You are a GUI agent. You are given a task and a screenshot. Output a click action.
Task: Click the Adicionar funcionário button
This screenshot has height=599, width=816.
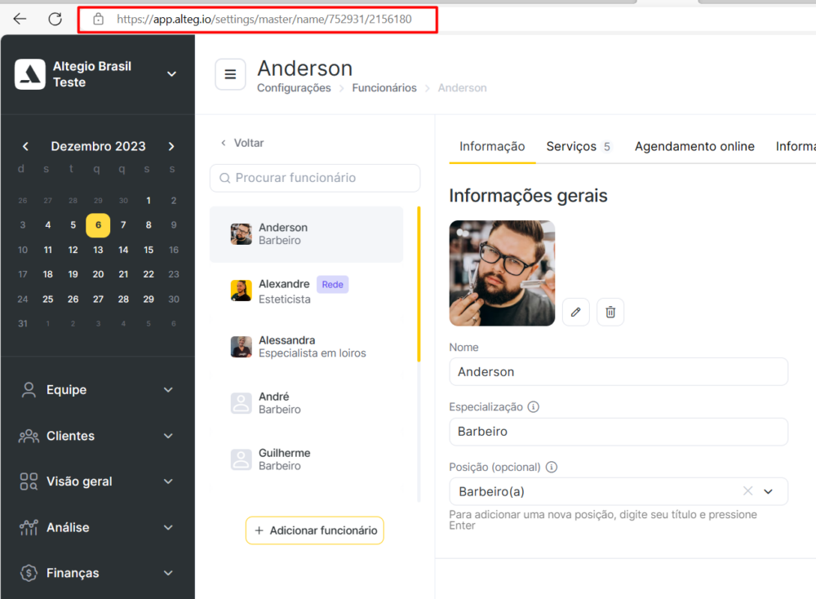click(x=315, y=530)
